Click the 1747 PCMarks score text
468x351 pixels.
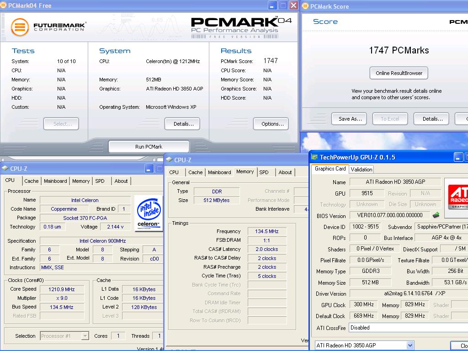click(x=399, y=50)
